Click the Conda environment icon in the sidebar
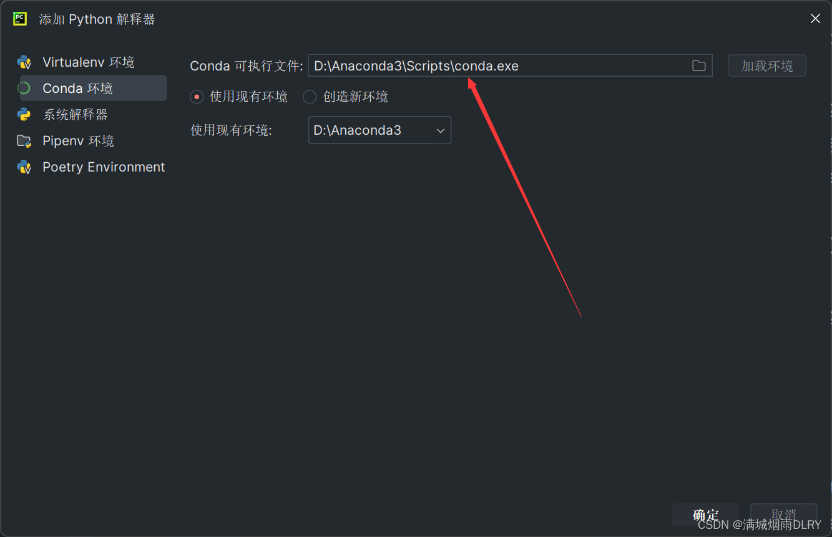Image resolution: width=832 pixels, height=537 pixels. [24, 88]
